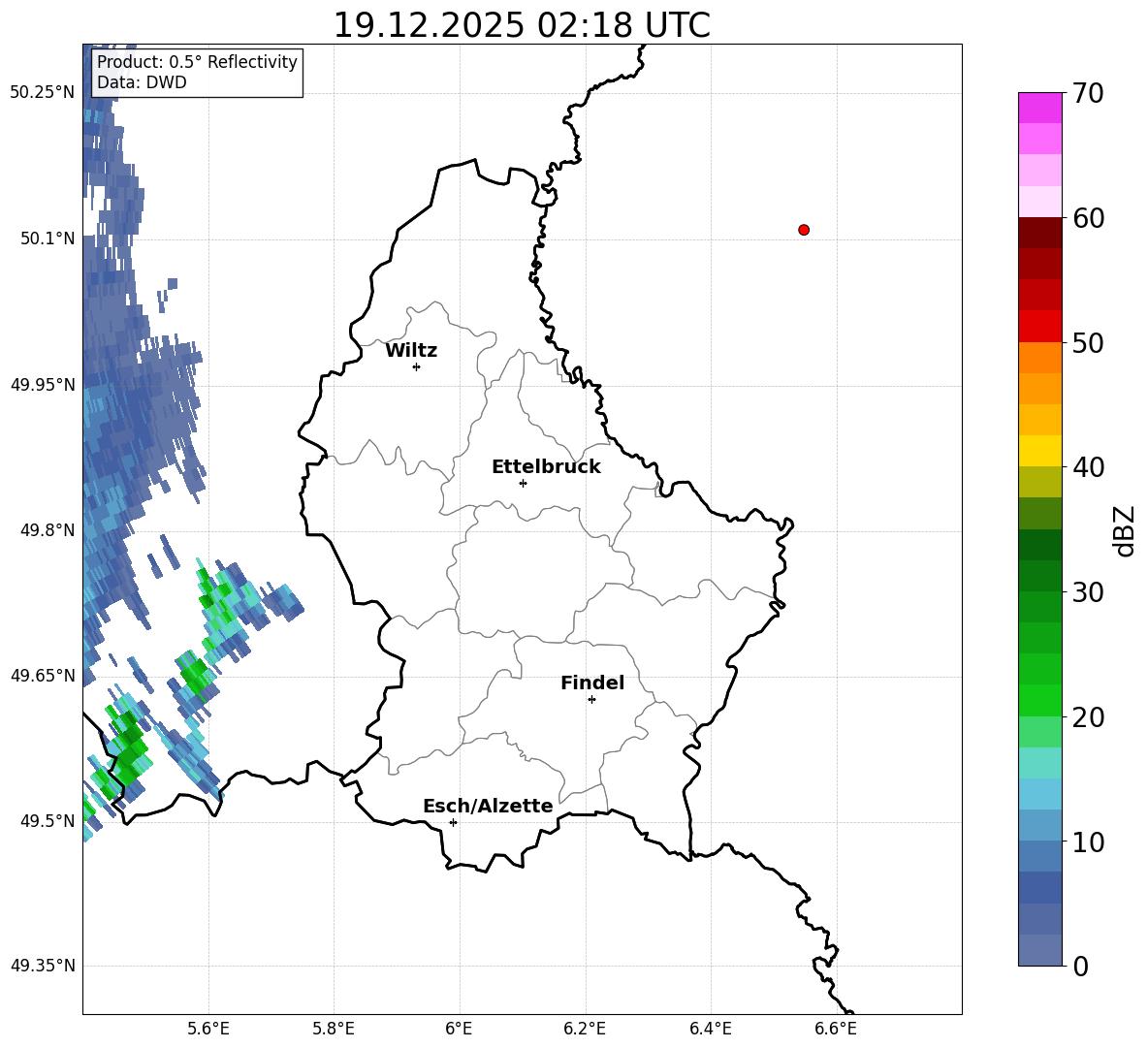Screen dimensions: 1148x1048
Task: Click the colorbar value 60
Action: point(1088,218)
